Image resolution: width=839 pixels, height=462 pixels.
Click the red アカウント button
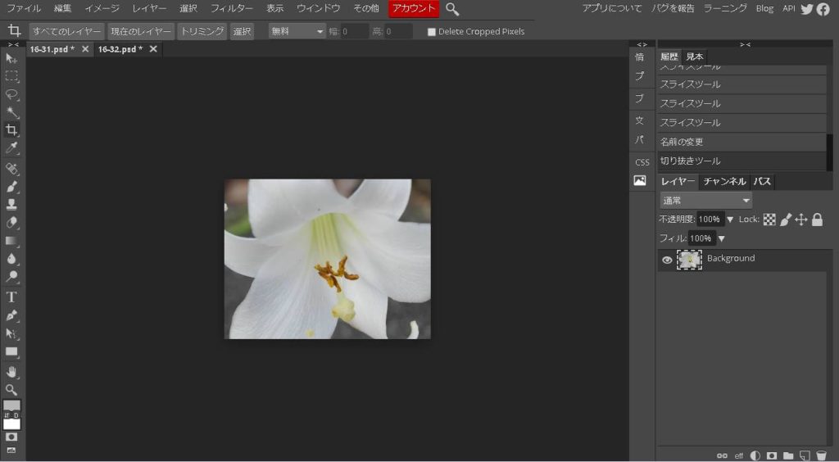[414, 9]
